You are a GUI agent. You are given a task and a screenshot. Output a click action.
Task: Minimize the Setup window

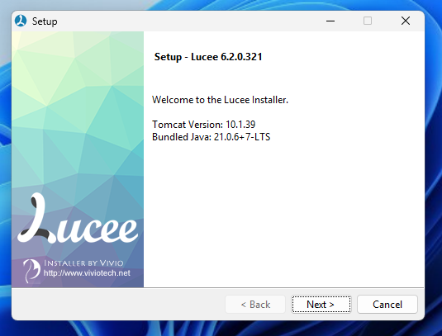pyautogui.click(x=330, y=21)
